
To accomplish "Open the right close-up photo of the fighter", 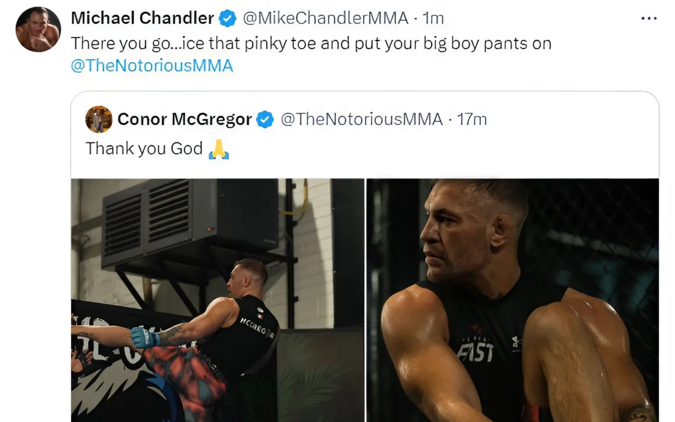I will coord(512,300).
